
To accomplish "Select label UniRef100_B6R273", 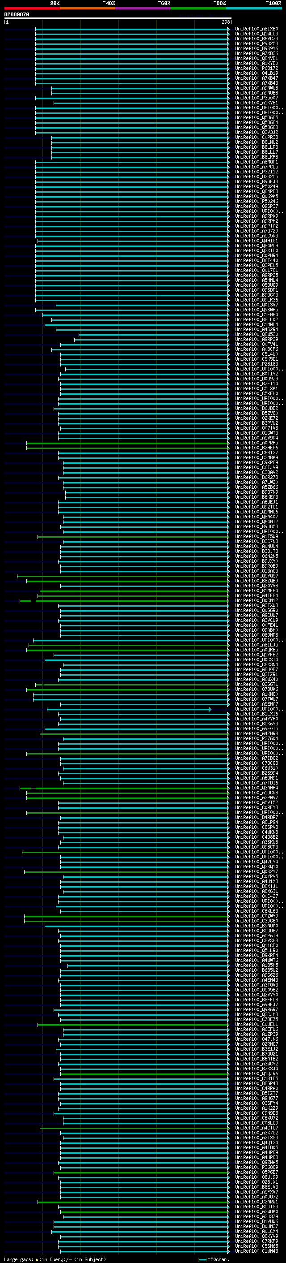I will coord(257,477).
